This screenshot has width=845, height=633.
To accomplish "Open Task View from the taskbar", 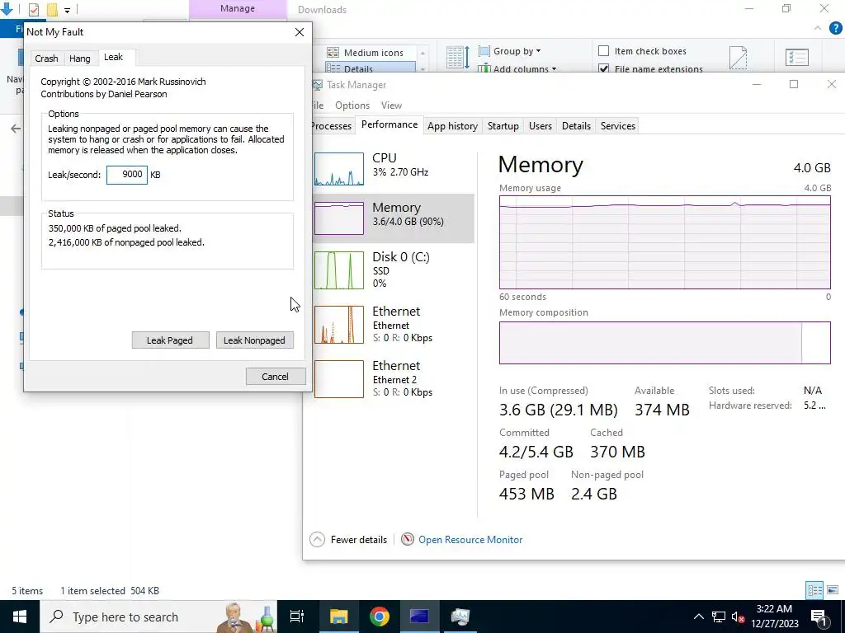I will click(297, 617).
